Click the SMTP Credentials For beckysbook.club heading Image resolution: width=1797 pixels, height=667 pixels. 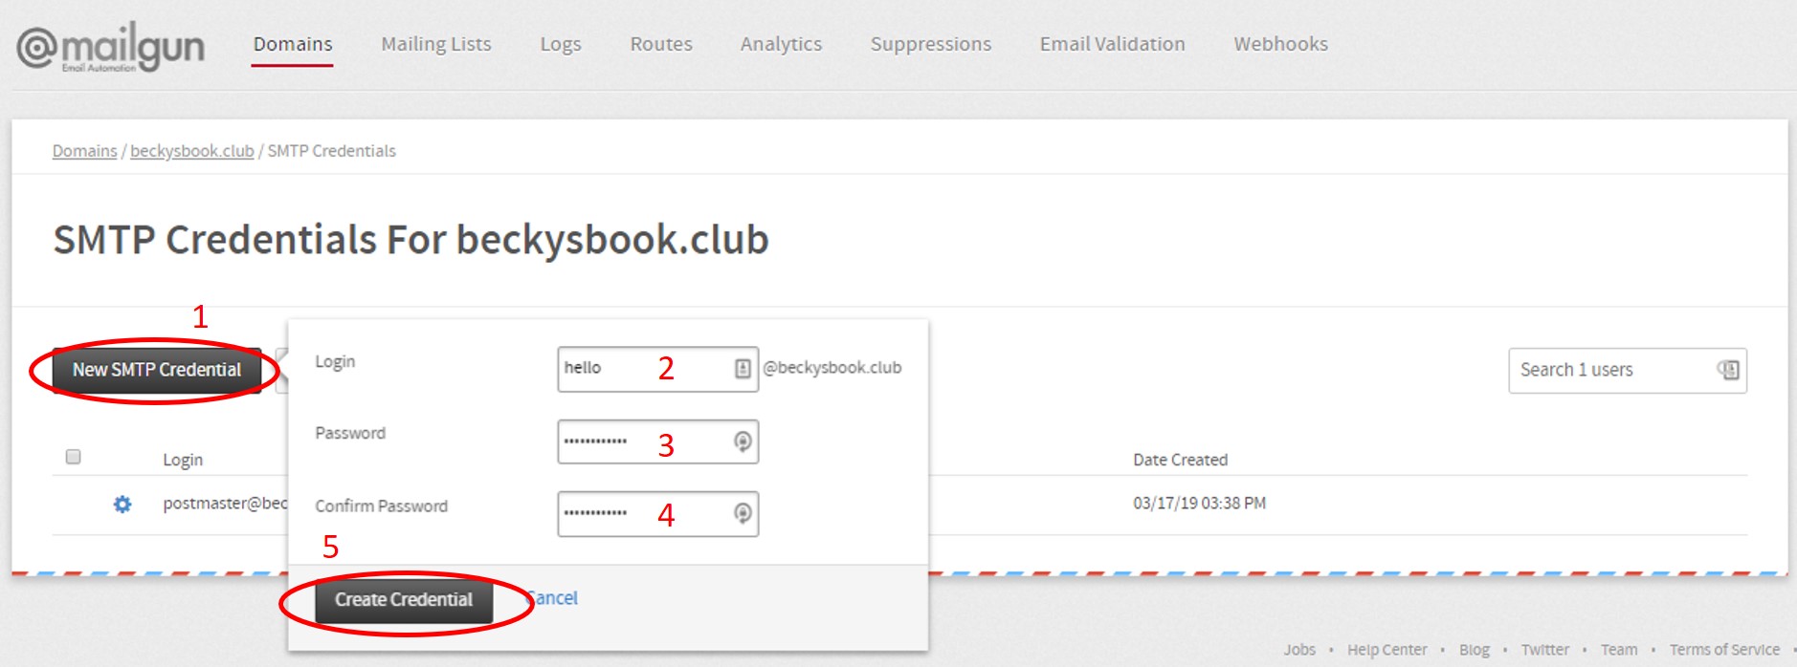tap(411, 240)
